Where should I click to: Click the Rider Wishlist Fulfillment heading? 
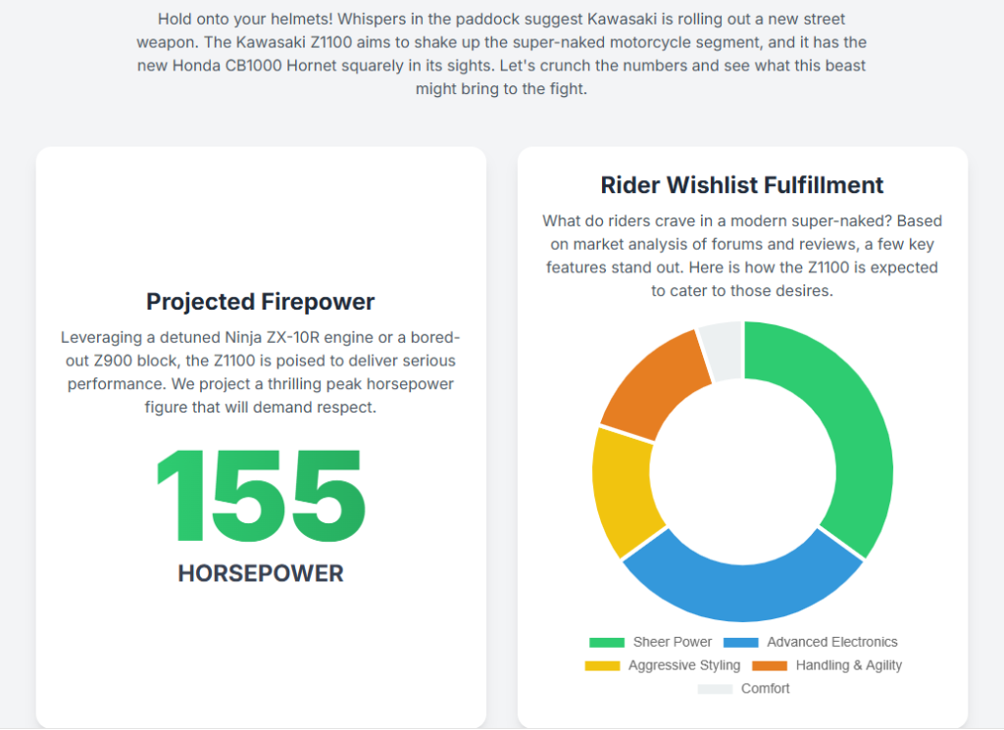742,185
